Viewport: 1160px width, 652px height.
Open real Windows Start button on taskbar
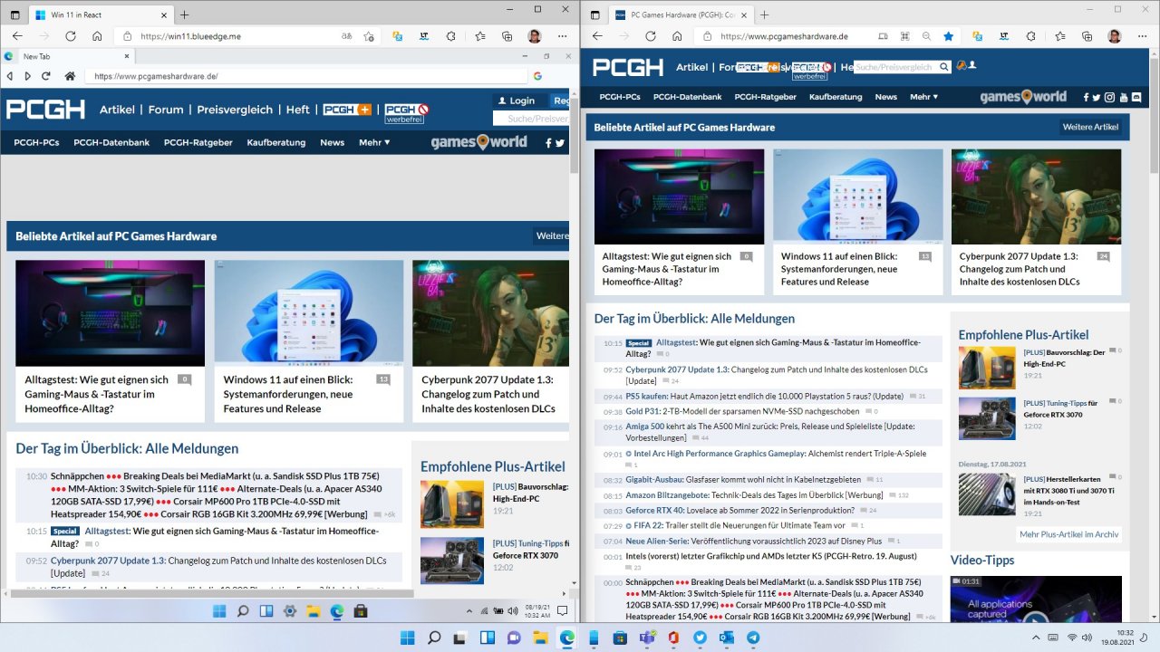[x=407, y=638]
